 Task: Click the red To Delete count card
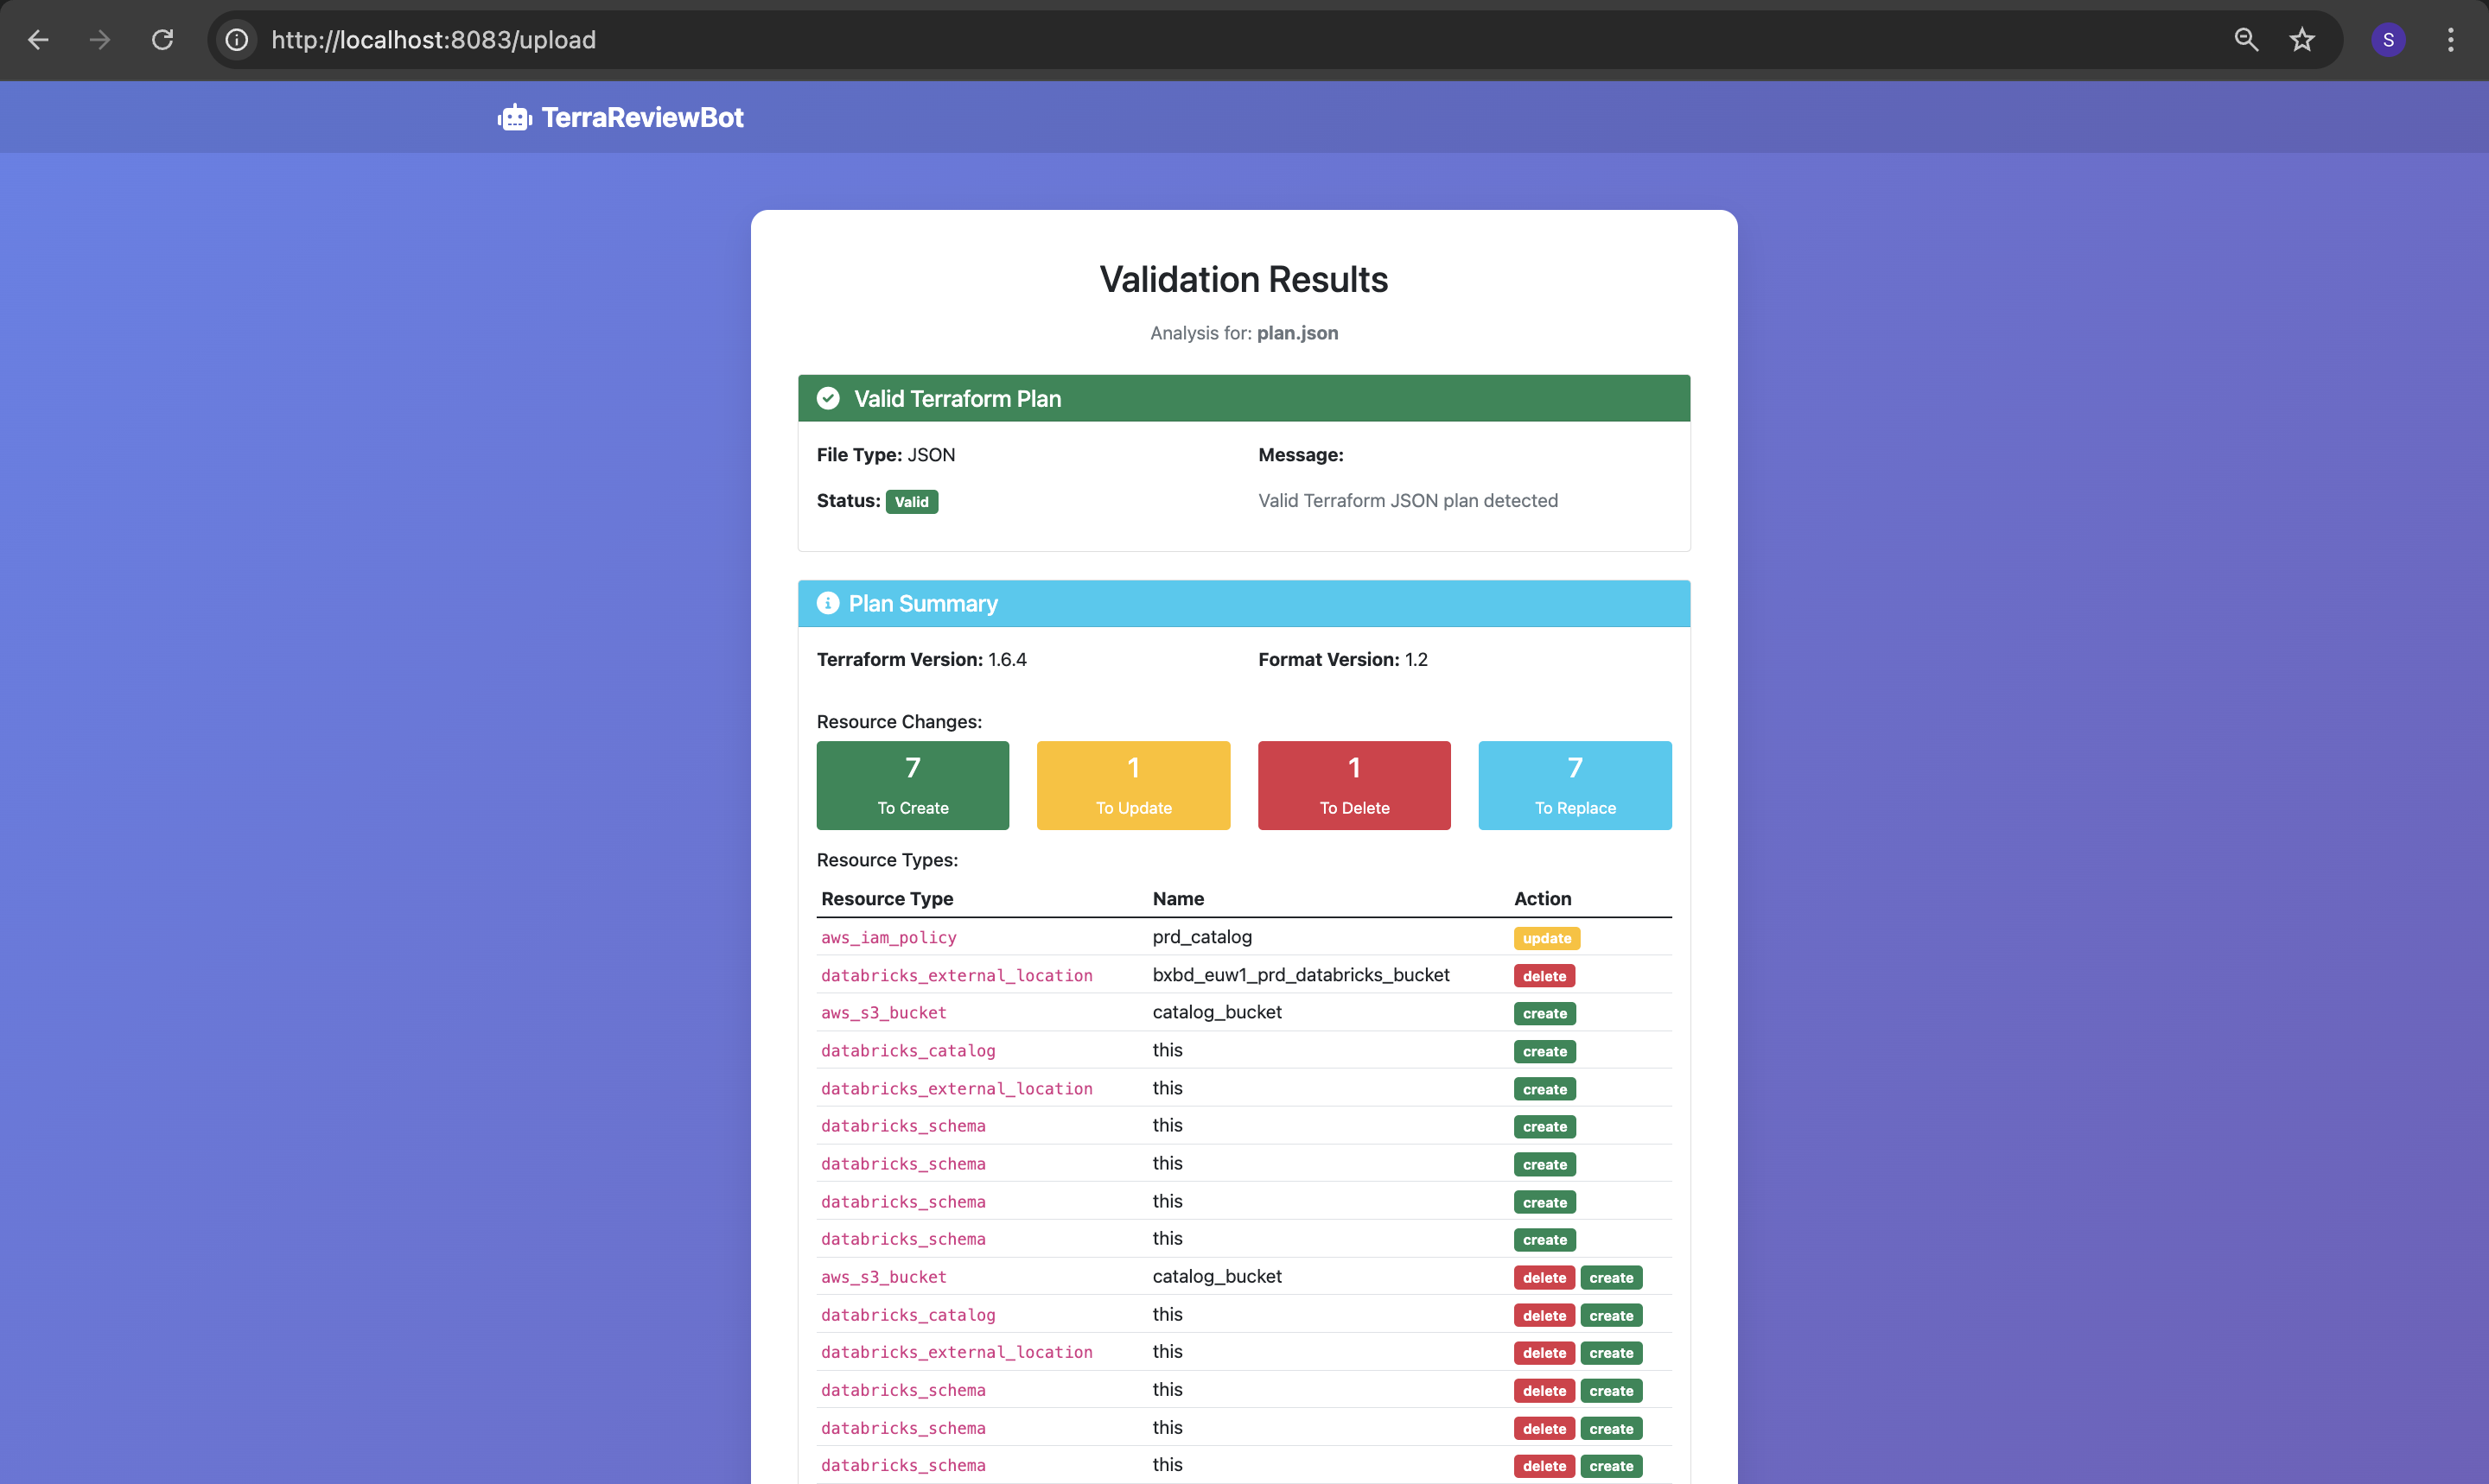click(1353, 785)
